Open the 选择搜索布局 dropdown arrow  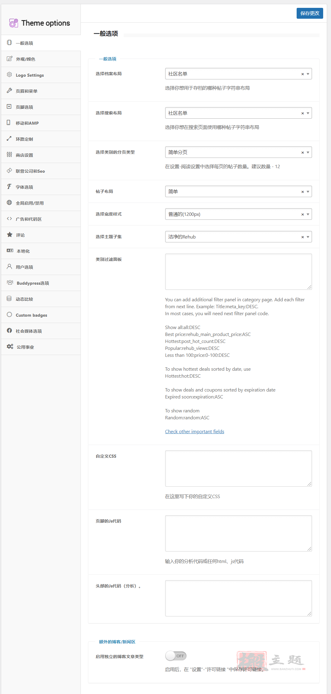click(x=308, y=113)
